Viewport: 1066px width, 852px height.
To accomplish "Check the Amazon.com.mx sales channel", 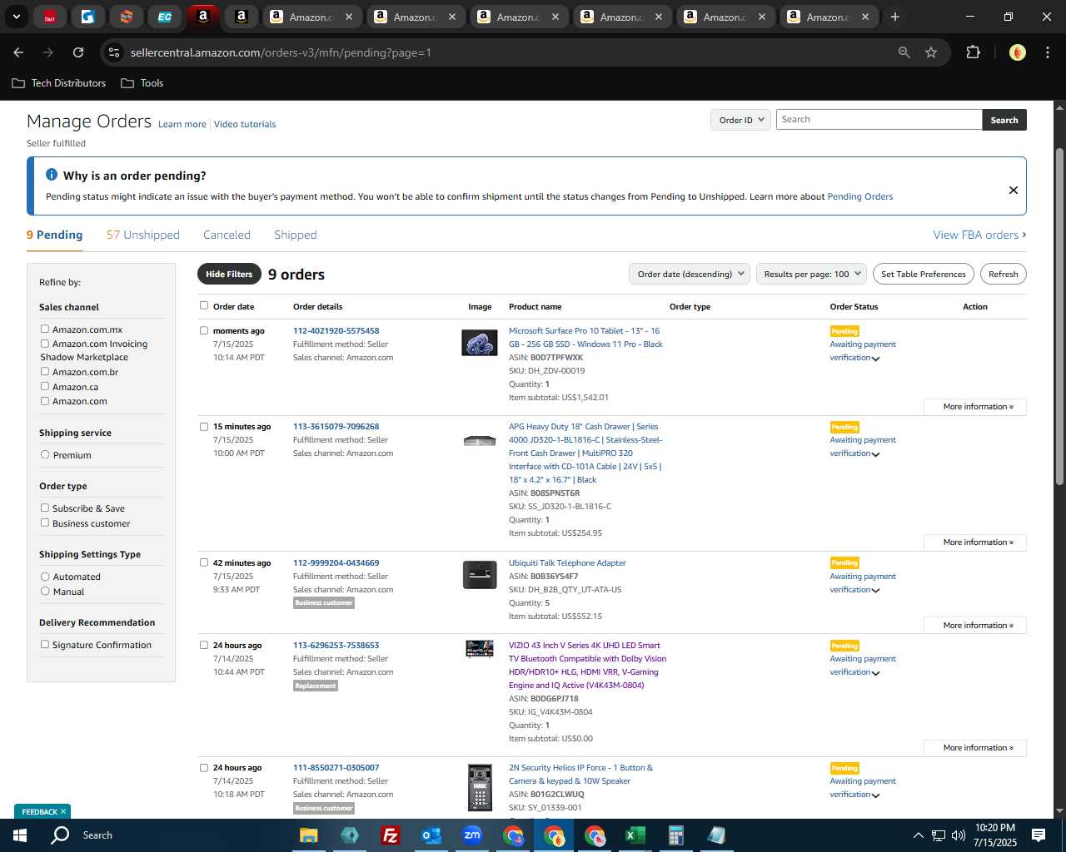I will click(x=45, y=329).
